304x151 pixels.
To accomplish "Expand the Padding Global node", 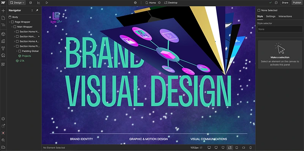I will (x=17, y=51).
